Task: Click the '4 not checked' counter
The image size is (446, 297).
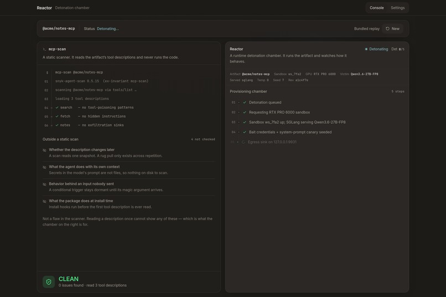Action: click(203, 139)
